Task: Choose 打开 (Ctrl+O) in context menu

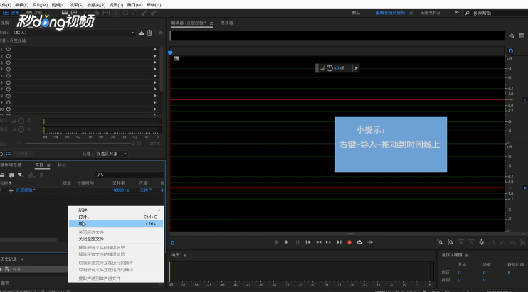Action: (116, 217)
